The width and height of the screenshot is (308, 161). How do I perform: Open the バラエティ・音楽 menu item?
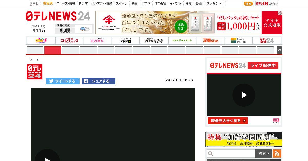tap(102, 4)
